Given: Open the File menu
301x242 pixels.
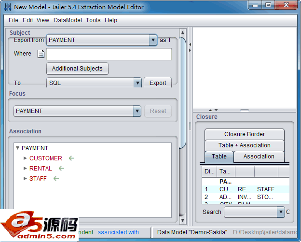Looking at the screenshot, I should click(13, 20).
